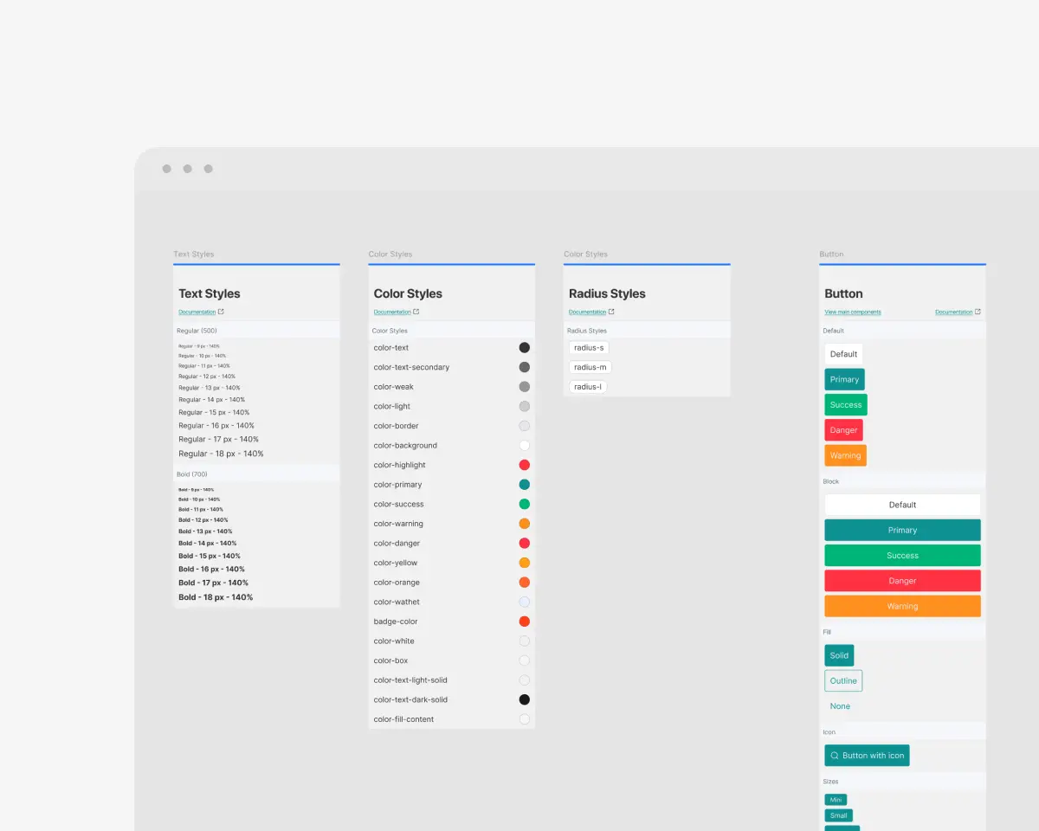Image resolution: width=1039 pixels, height=831 pixels.
Task: Choose the badge-color swatch
Action: pyautogui.click(x=524, y=622)
